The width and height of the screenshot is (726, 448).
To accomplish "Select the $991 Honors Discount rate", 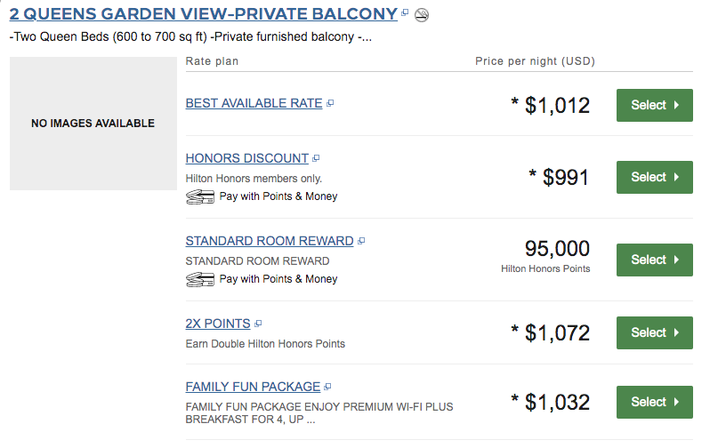I will 654,177.
